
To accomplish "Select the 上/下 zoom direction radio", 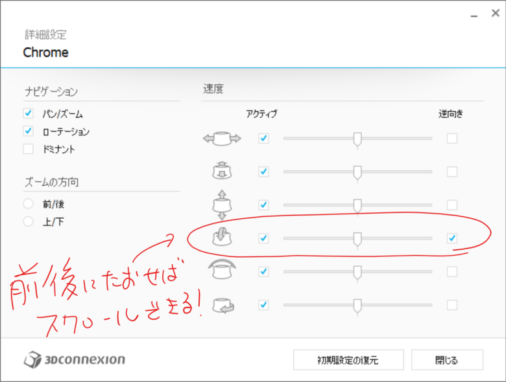I will tap(28, 221).
